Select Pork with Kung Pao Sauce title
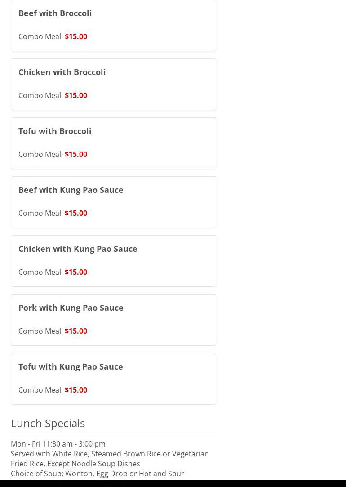The width and height of the screenshot is (346, 487). tap(71, 308)
